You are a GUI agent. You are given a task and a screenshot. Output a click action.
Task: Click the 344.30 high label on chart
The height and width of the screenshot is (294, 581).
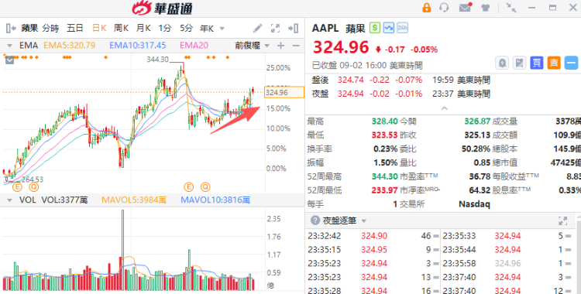click(x=157, y=60)
